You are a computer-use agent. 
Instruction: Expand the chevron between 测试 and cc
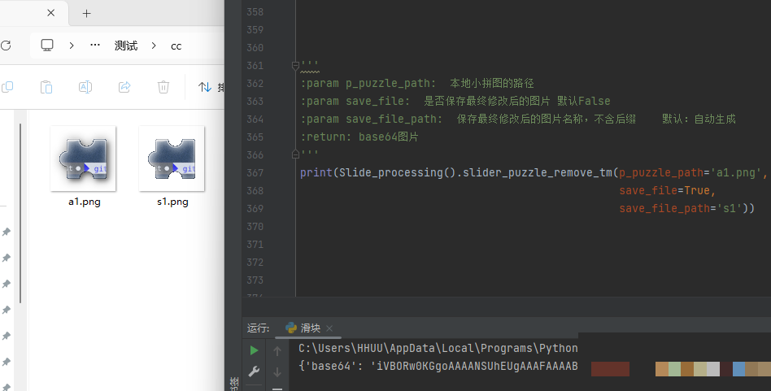point(154,46)
